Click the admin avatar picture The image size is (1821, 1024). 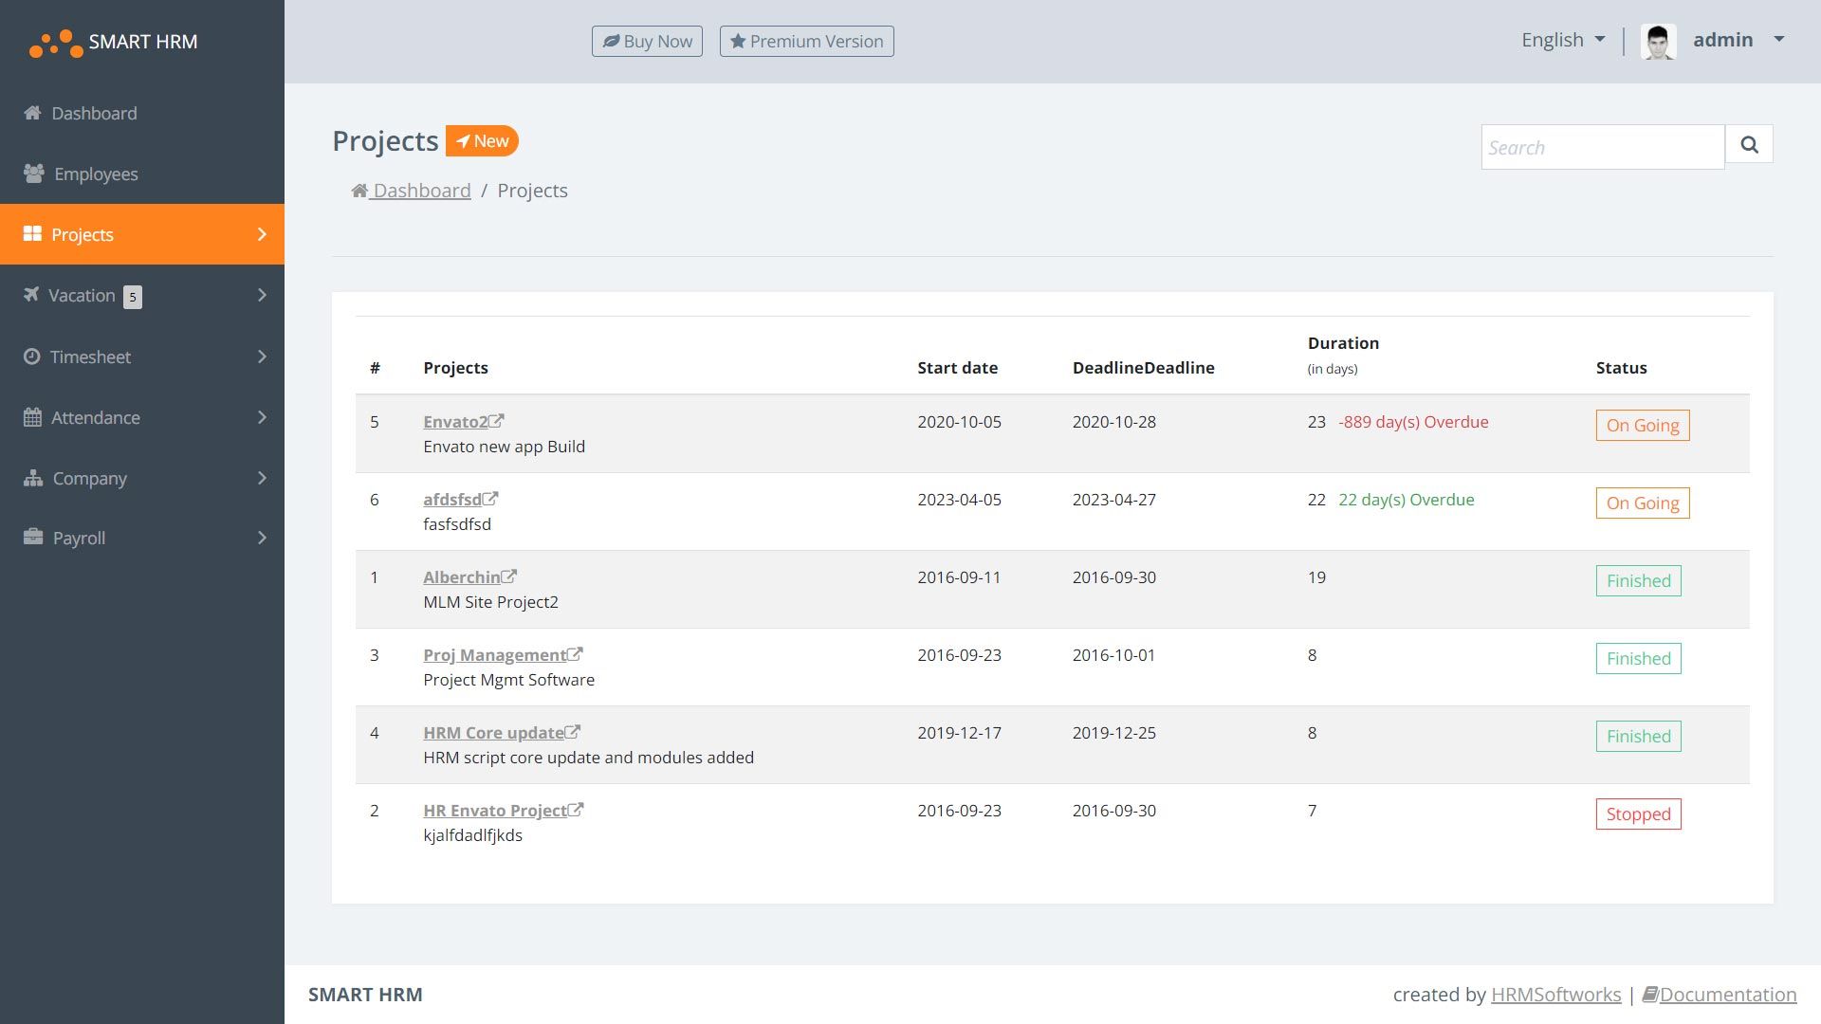click(x=1658, y=41)
